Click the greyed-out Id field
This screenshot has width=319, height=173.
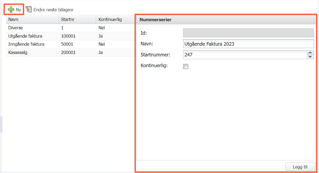248,33
